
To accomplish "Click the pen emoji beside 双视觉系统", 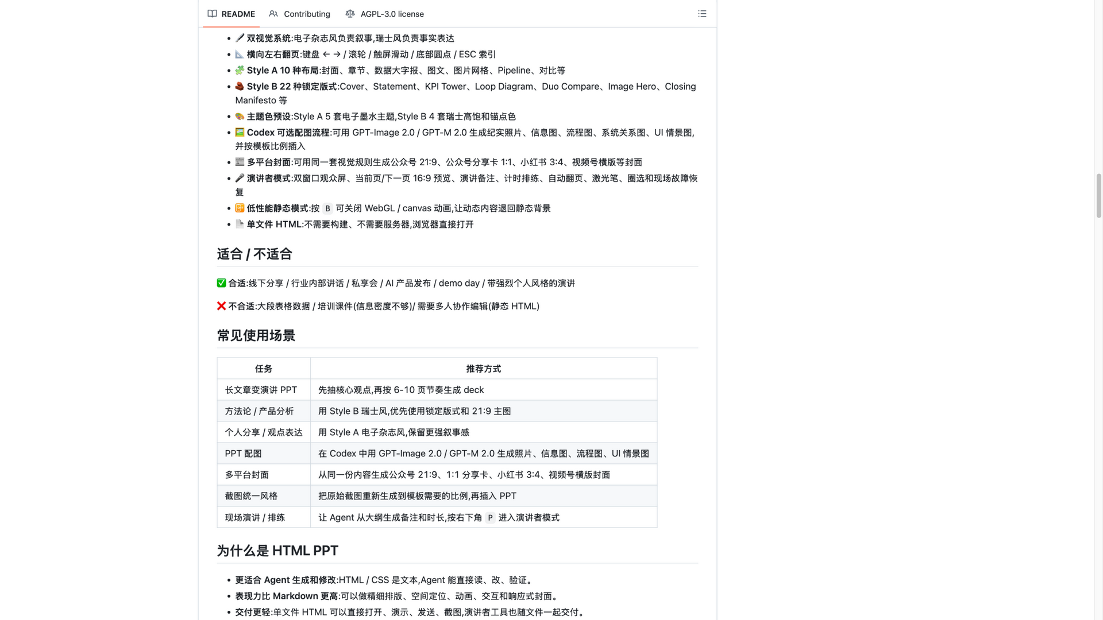I will tap(240, 38).
